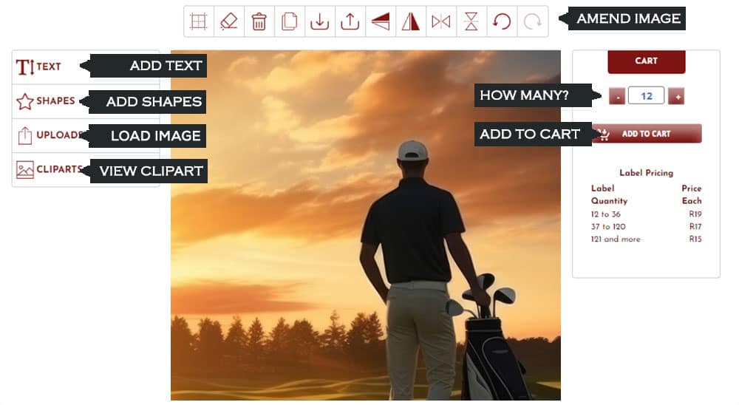Click the R19 price value

pos(695,214)
